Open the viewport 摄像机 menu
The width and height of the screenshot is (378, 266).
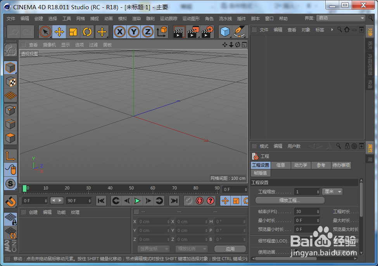coord(49,45)
